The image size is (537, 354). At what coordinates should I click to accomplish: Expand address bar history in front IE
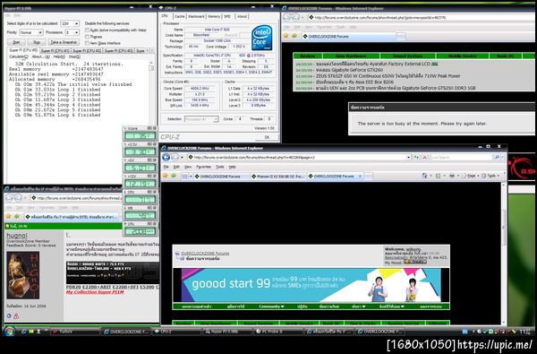(408, 157)
